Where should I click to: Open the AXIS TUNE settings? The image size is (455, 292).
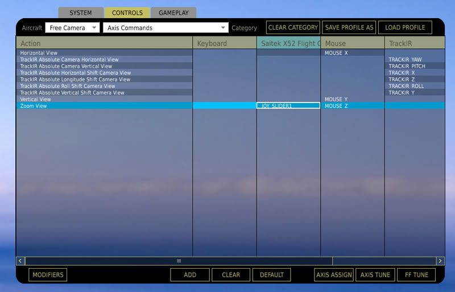(375, 275)
